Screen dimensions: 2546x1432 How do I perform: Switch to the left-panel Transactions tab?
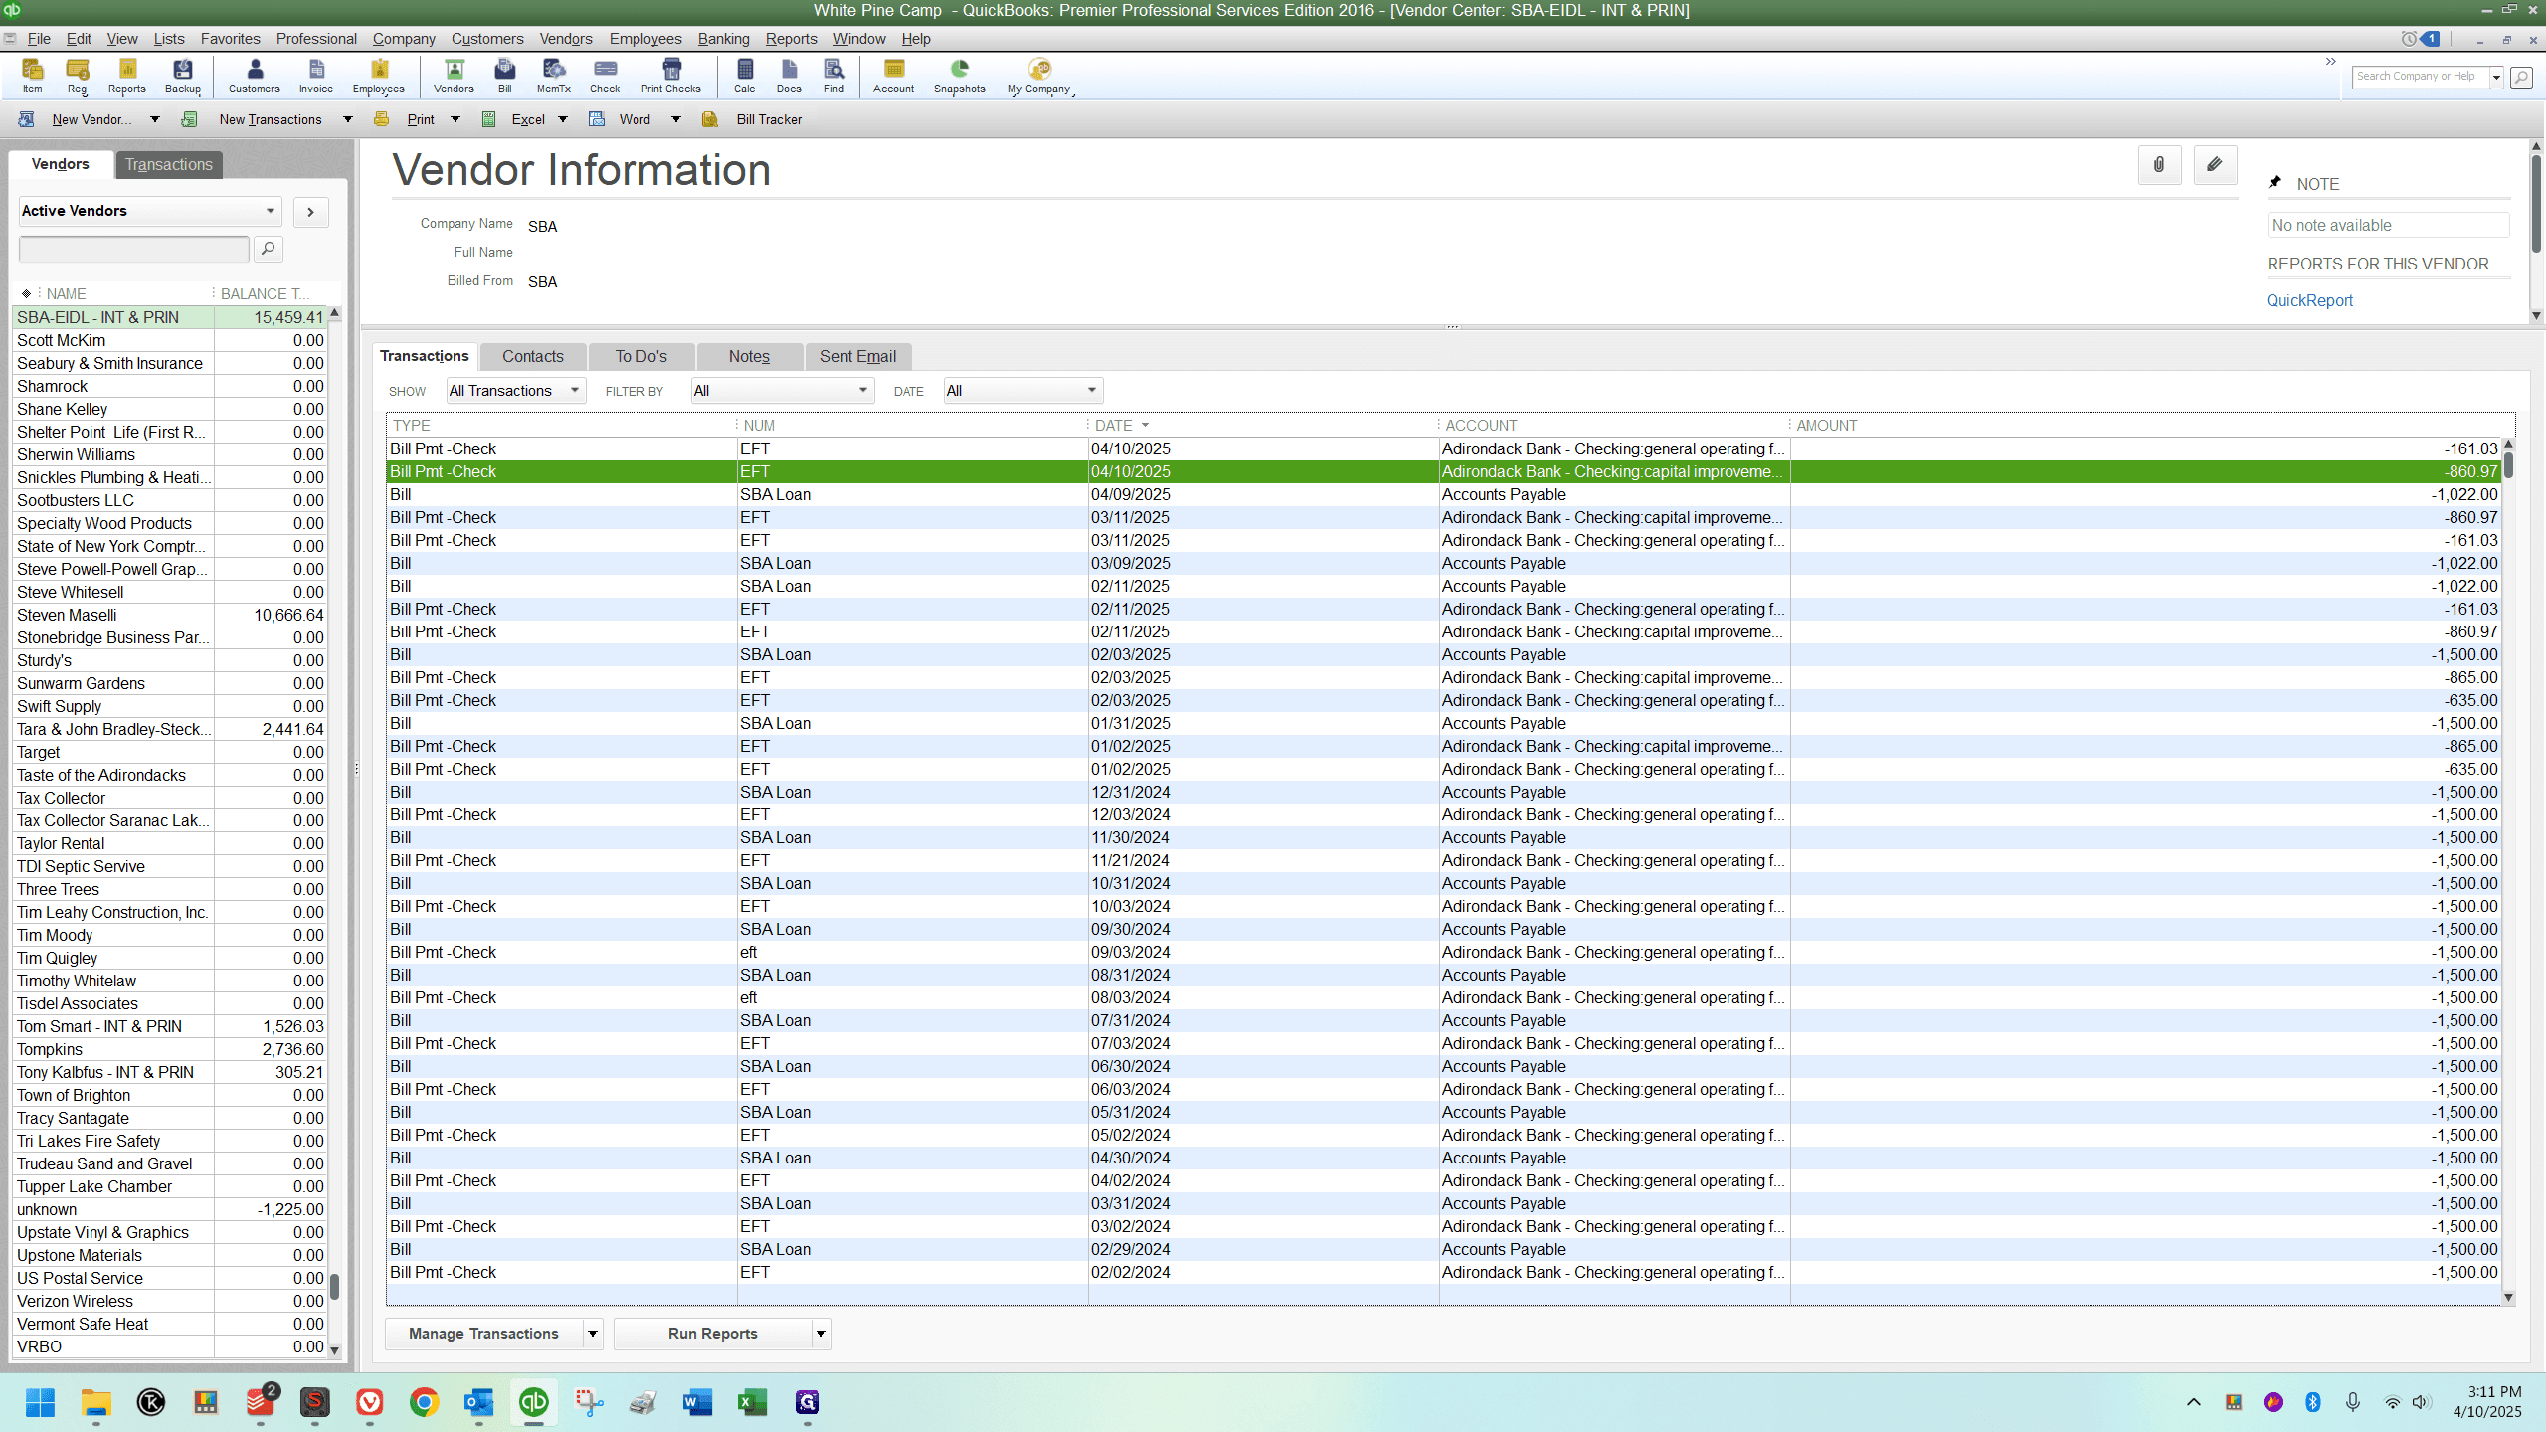[168, 164]
